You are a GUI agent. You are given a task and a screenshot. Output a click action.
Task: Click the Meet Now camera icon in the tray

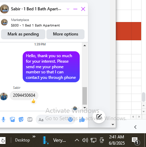coord(102,140)
